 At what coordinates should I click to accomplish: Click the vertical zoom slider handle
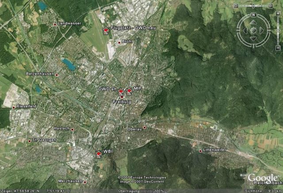pyautogui.click(x=278, y=31)
